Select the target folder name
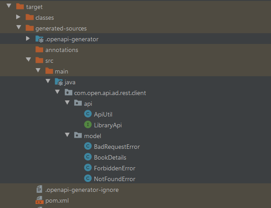Viewport: 271px width, 208px height. pyautogui.click(x=34, y=7)
